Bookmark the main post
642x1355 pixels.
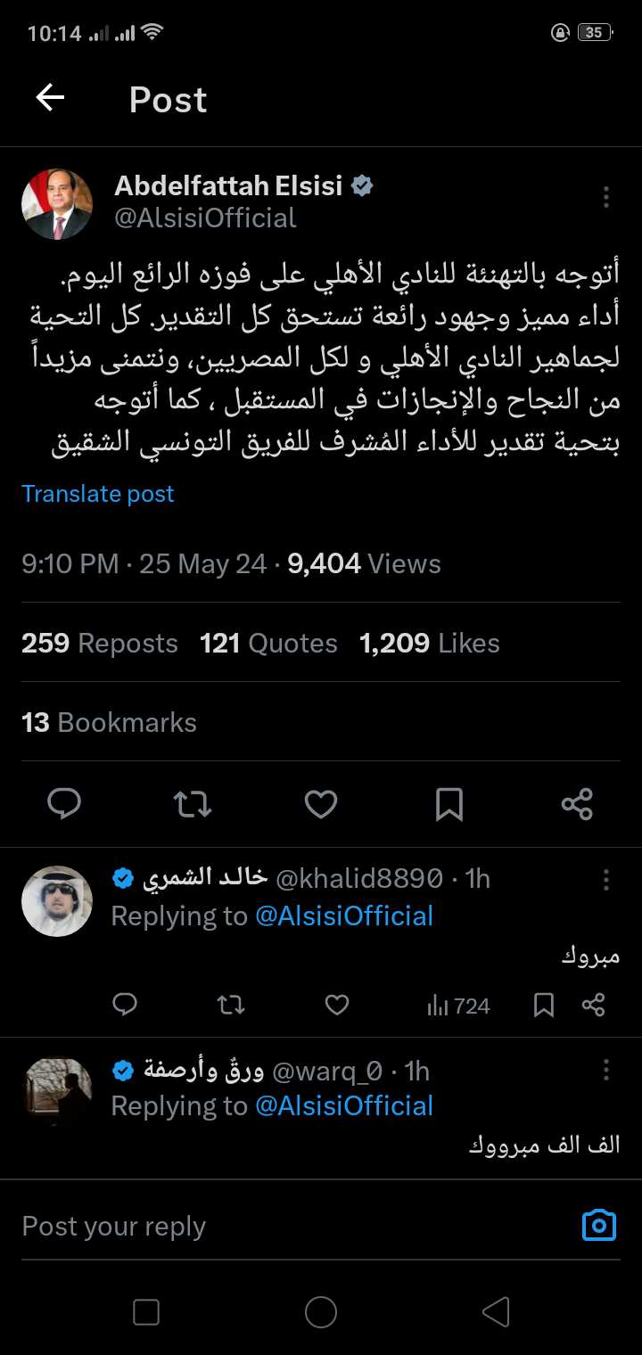[x=449, y=804]
